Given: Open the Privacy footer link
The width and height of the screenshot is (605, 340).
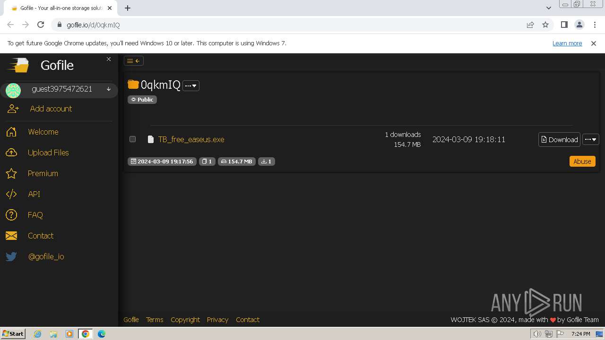Looking at the screenshot, I should (x=217, y=320).
